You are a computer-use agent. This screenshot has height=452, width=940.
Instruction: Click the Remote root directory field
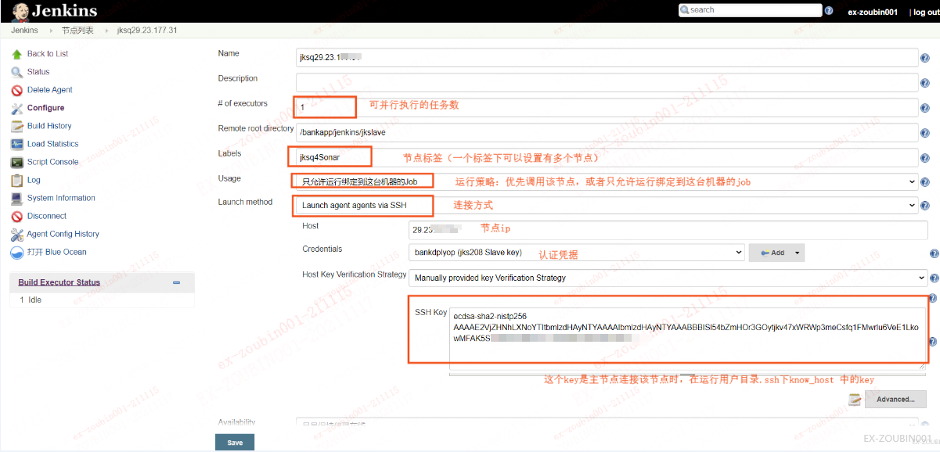(x=607, y=133)
